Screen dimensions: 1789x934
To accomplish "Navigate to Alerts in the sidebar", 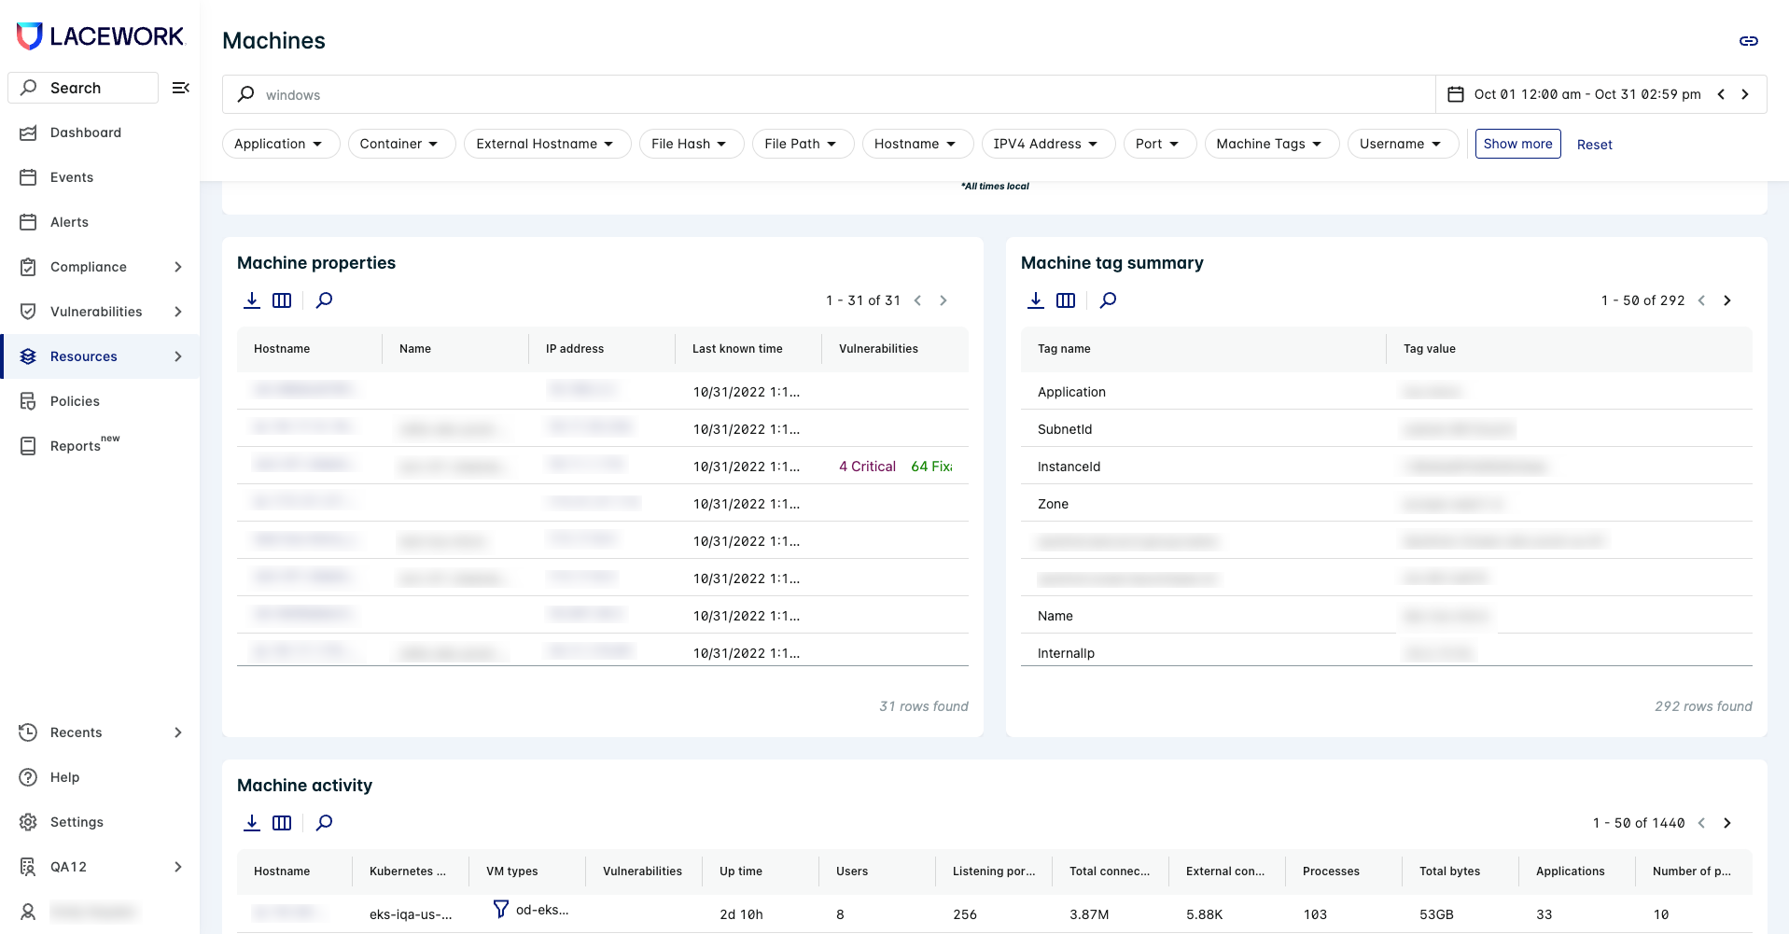I will tap(69, 222).
